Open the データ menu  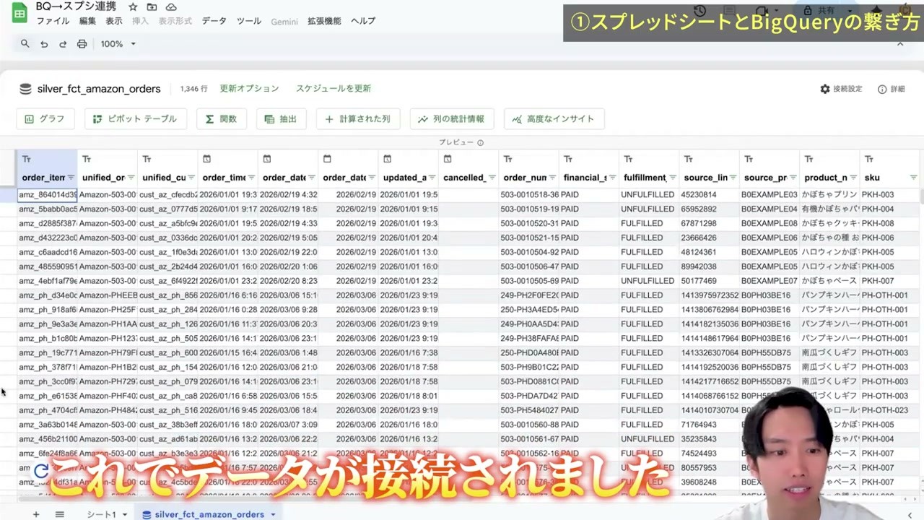click(x=214, y=21)
